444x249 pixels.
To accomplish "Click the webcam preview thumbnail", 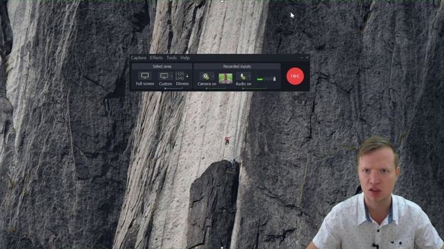I will pyautogui.click(x=225, y=78).
